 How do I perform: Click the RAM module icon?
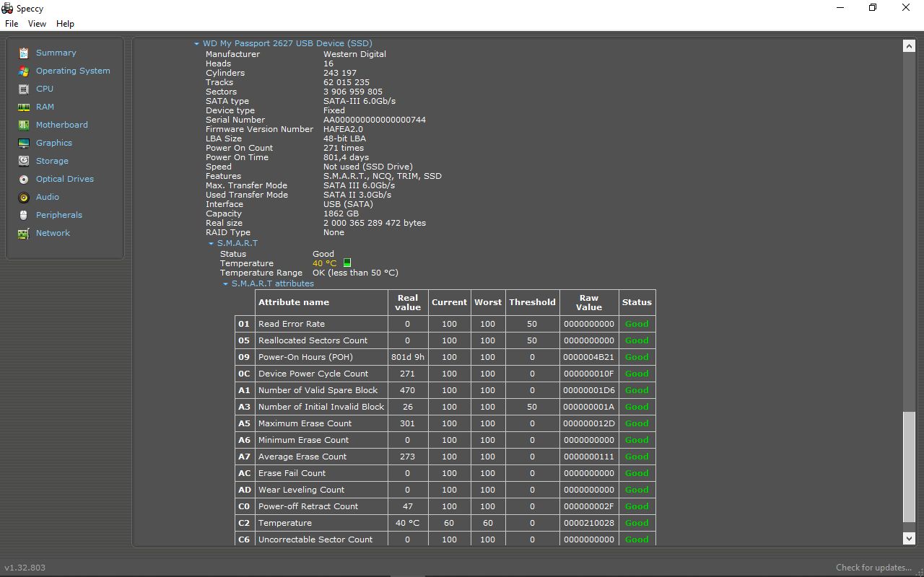(x=24, y=107)
